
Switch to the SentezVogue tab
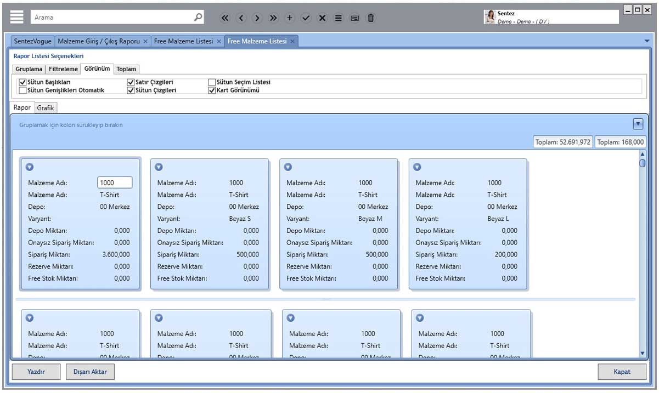pyautogui.click(x=33, y=41)
